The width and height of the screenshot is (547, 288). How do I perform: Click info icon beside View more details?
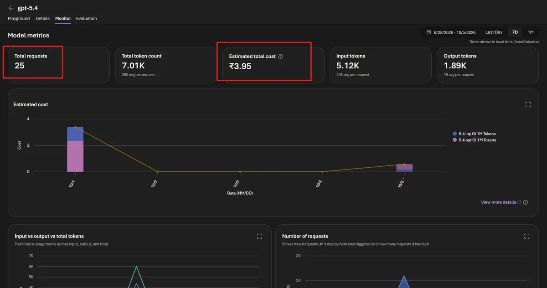526,202
